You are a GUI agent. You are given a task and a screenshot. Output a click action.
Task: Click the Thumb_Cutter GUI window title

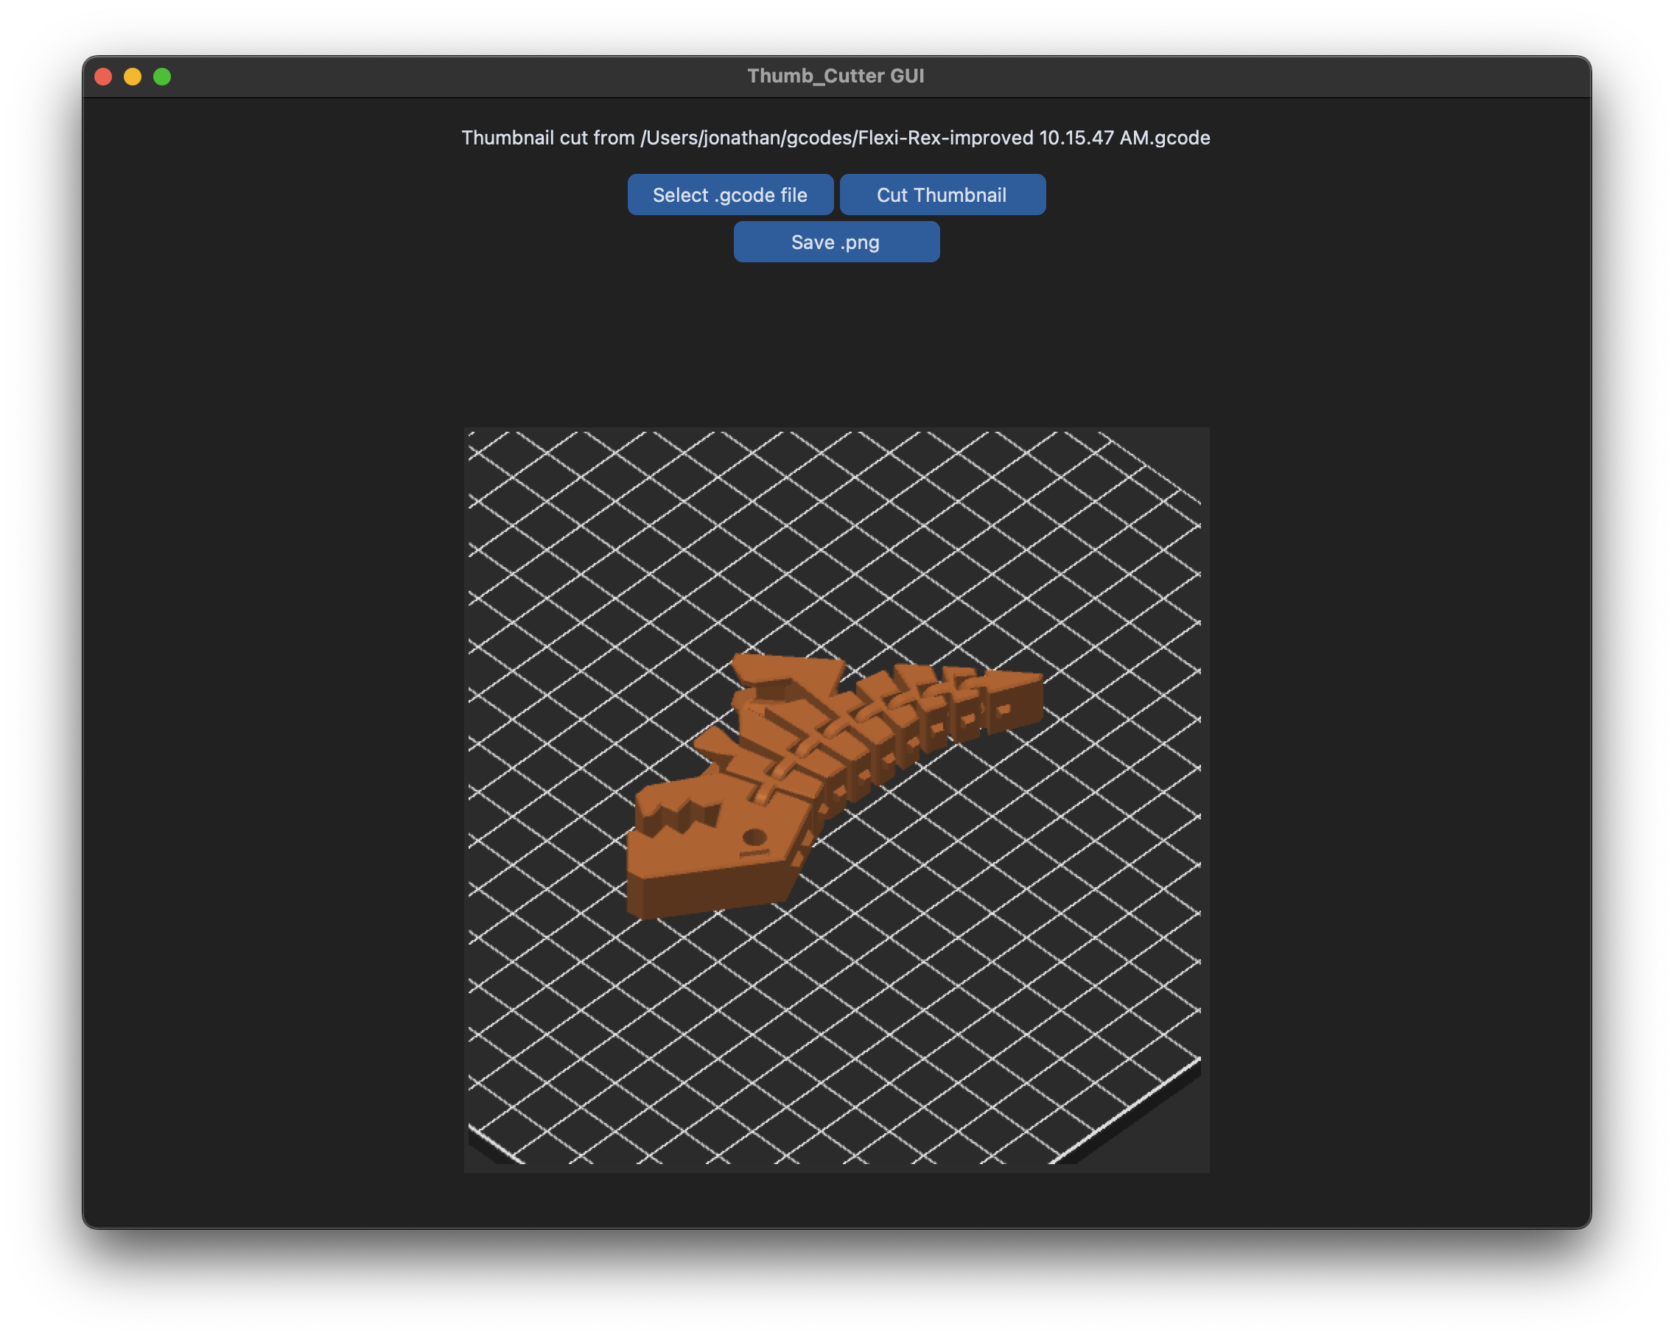tap(836, 76)
